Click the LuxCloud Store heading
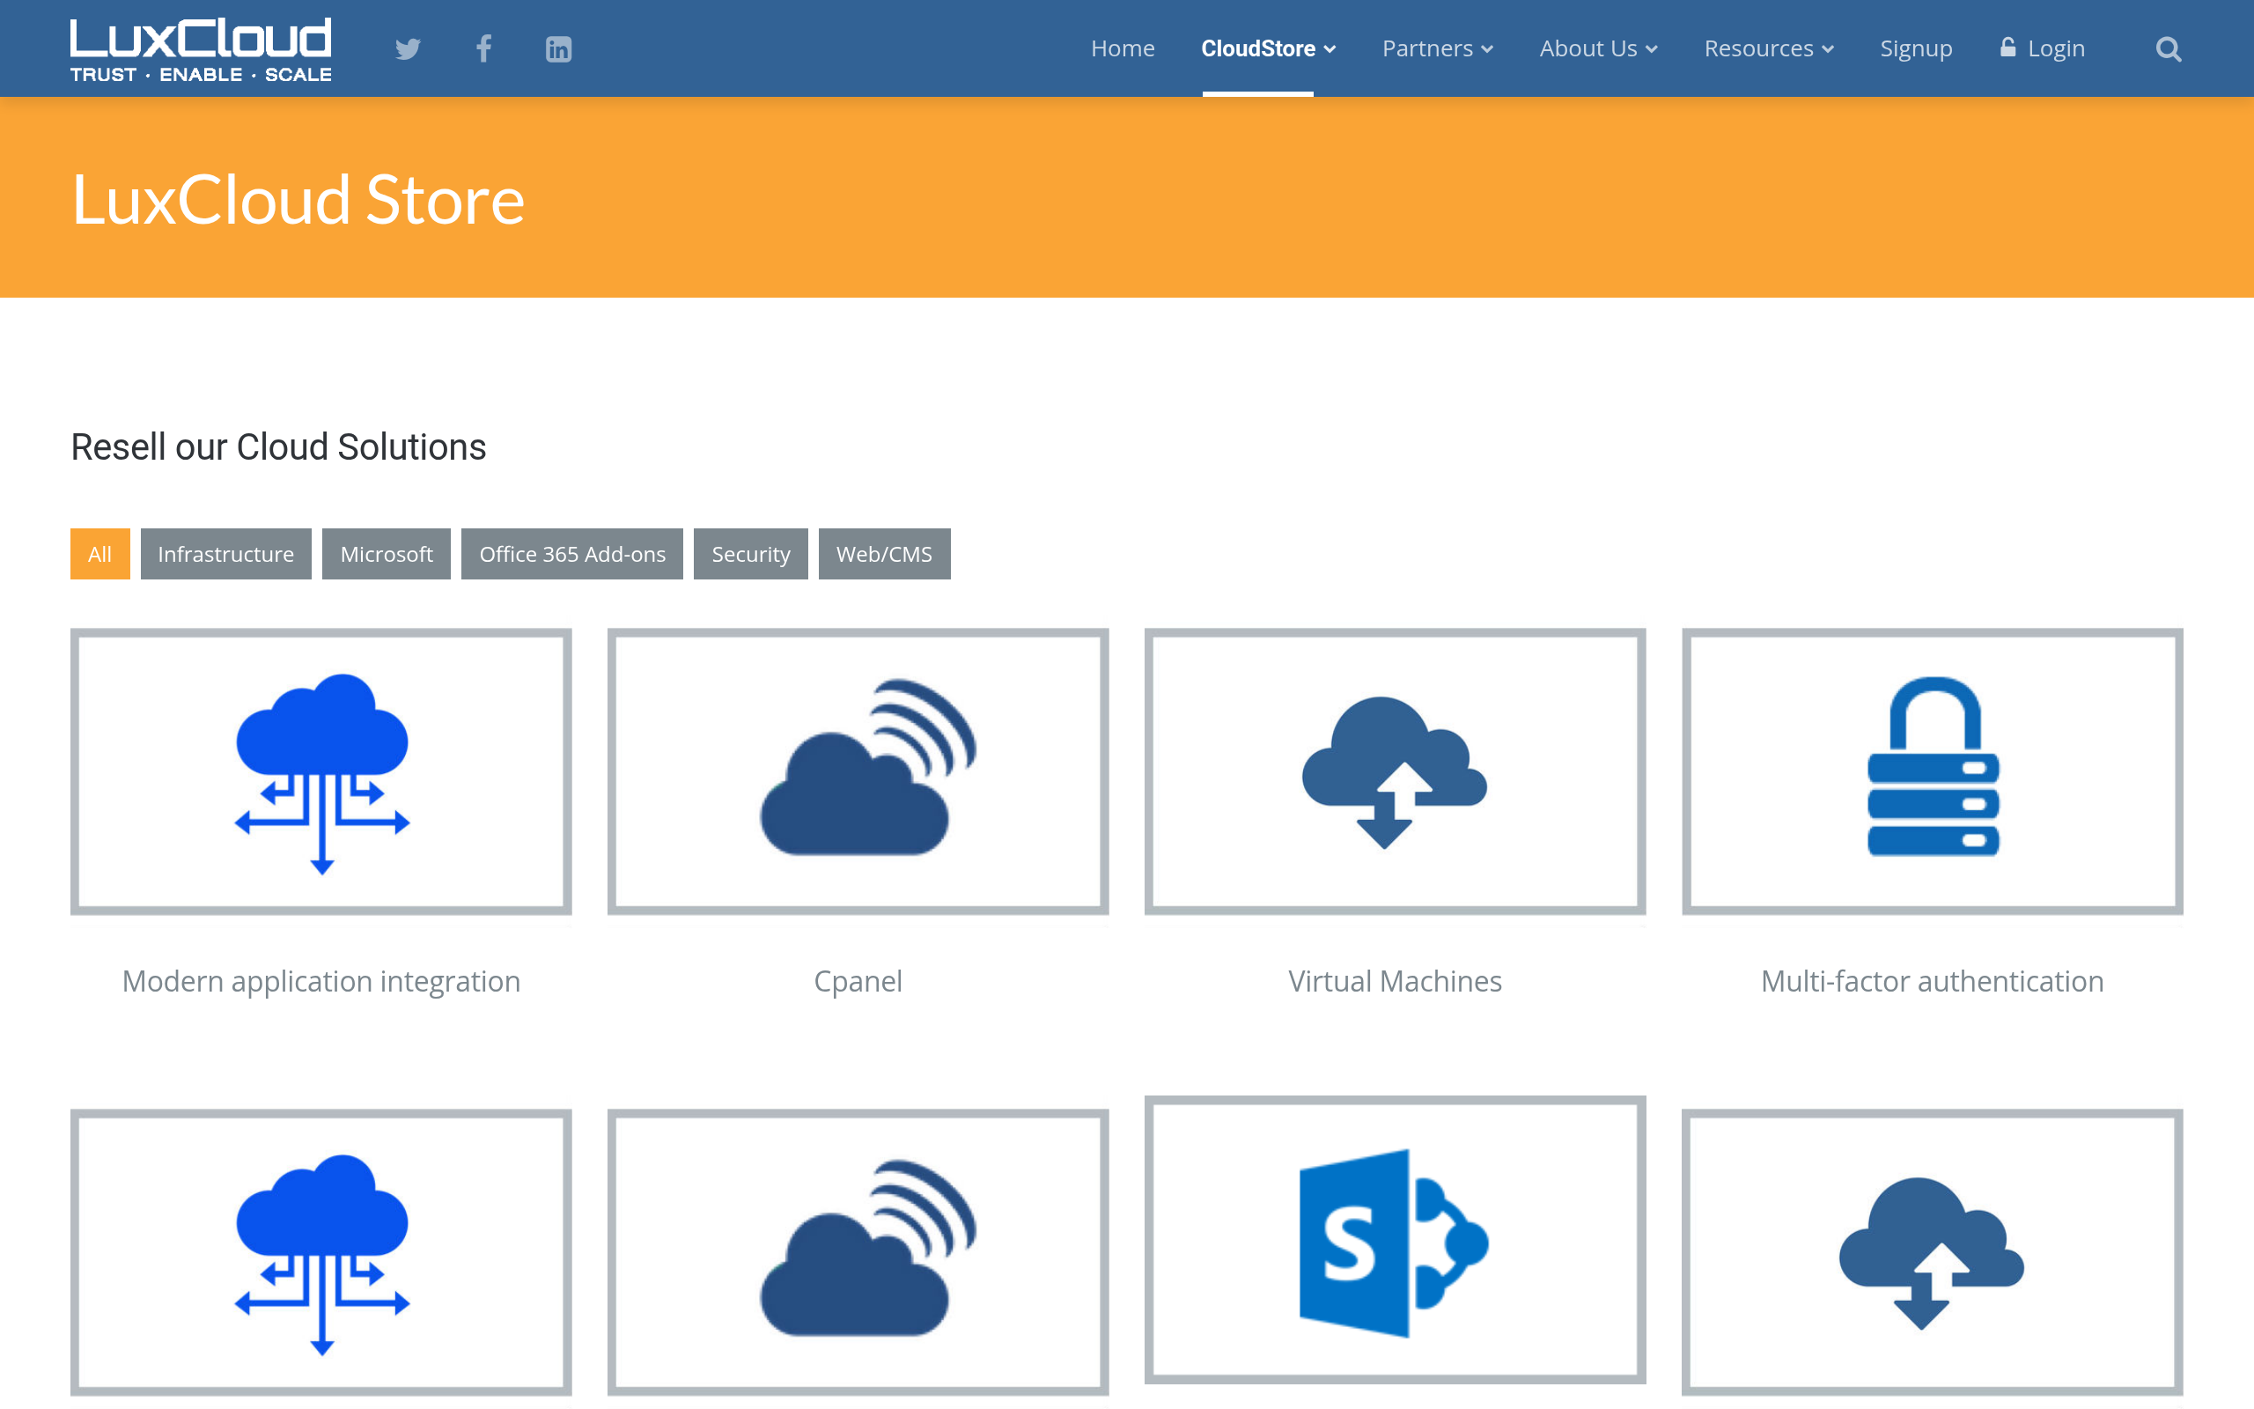The width and height of the screenshot is (2254, 1409). pos(298,201)
